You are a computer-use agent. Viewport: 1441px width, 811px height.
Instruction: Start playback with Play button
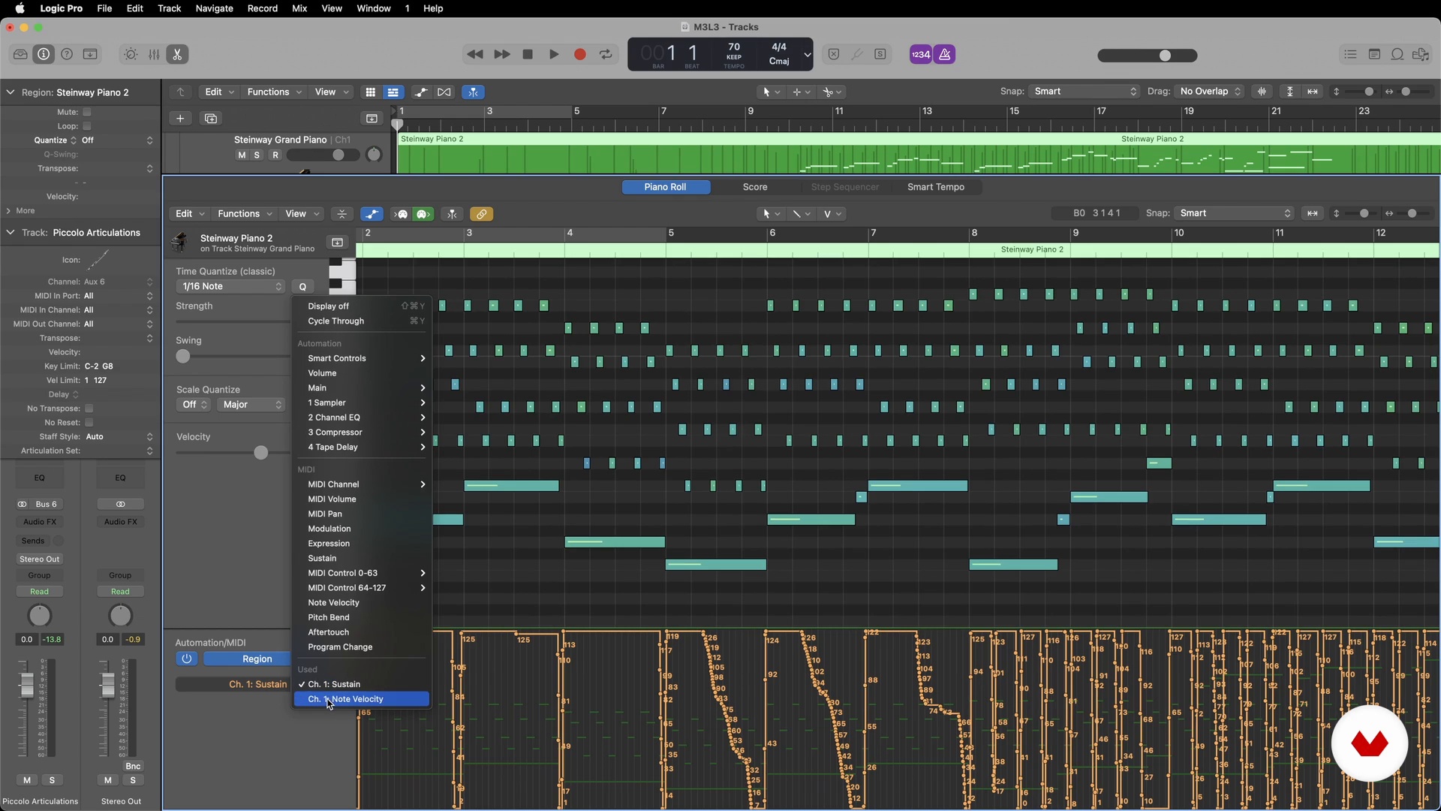click(x=554, y=54)
